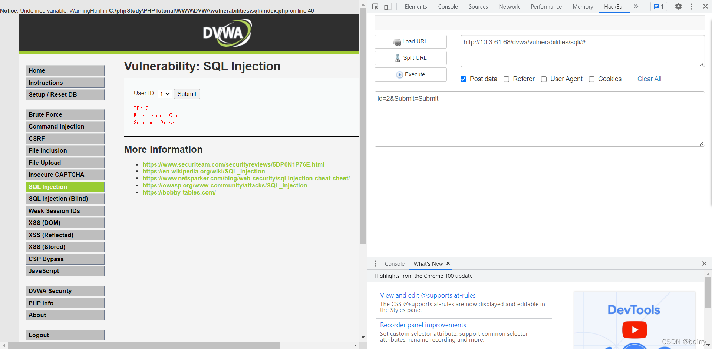The height and width of the screenshot is (349, 712).
Task: Open the Brute Force page
Action: pyautogui.click(x=65, y=114)
